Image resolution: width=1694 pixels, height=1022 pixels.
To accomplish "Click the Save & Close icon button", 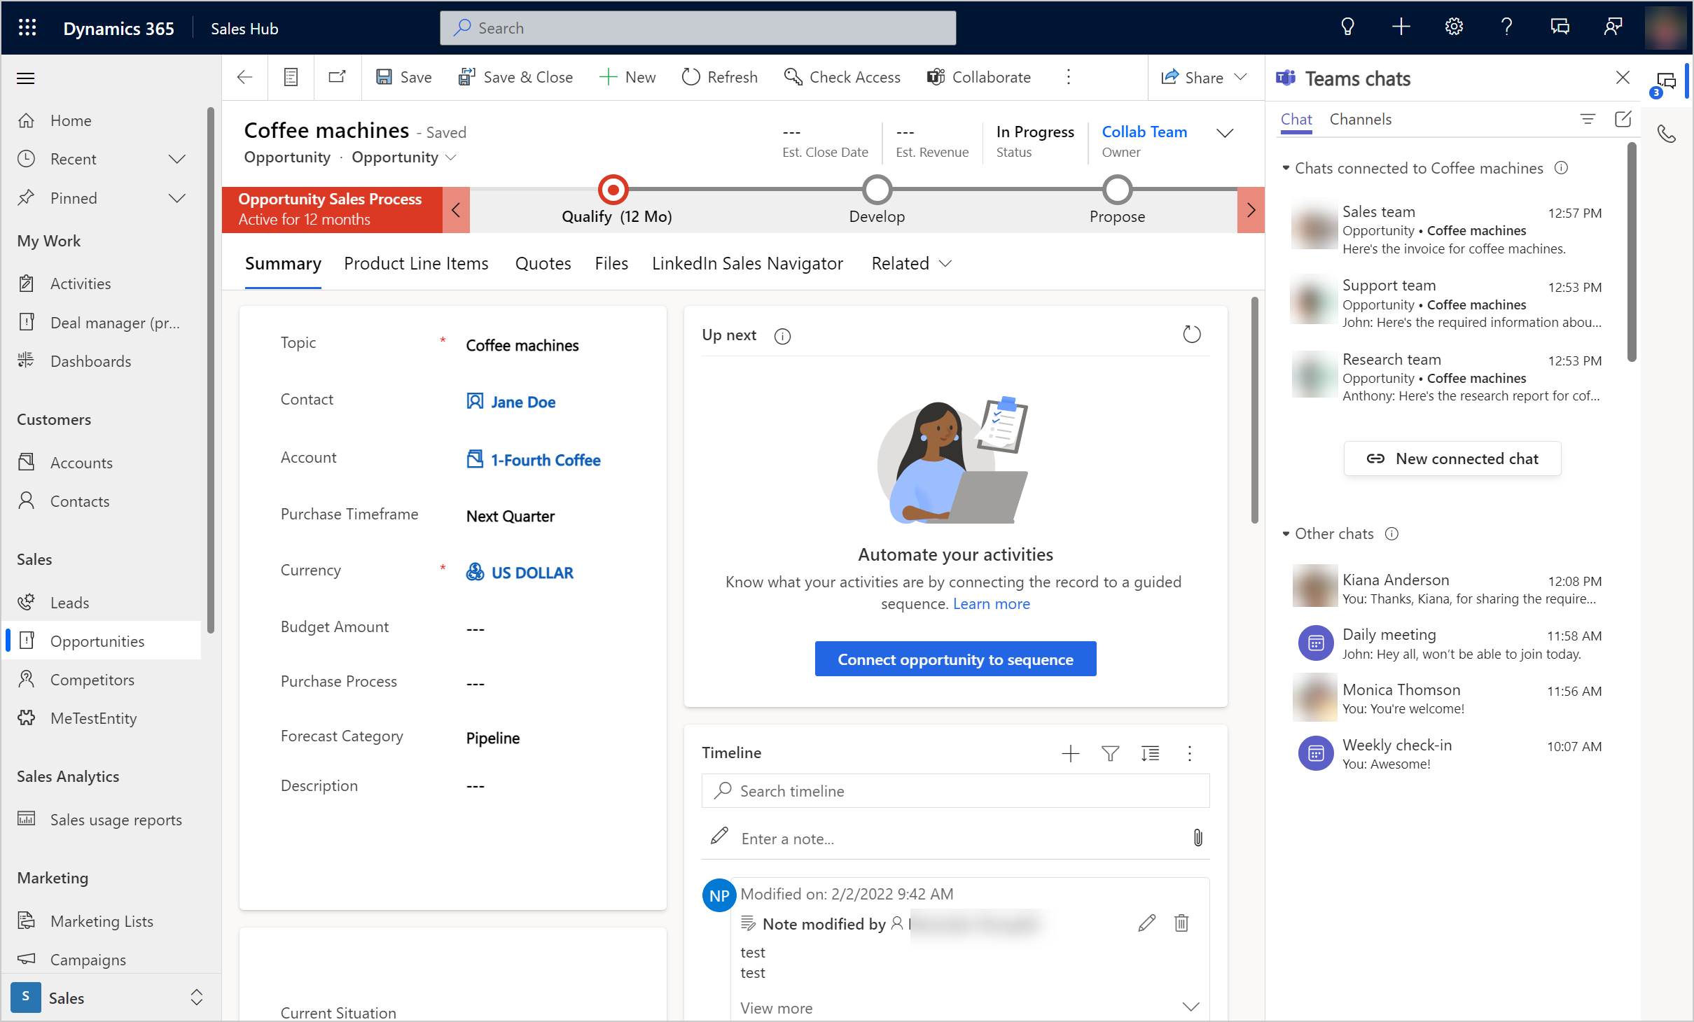I will click(466, 76).
